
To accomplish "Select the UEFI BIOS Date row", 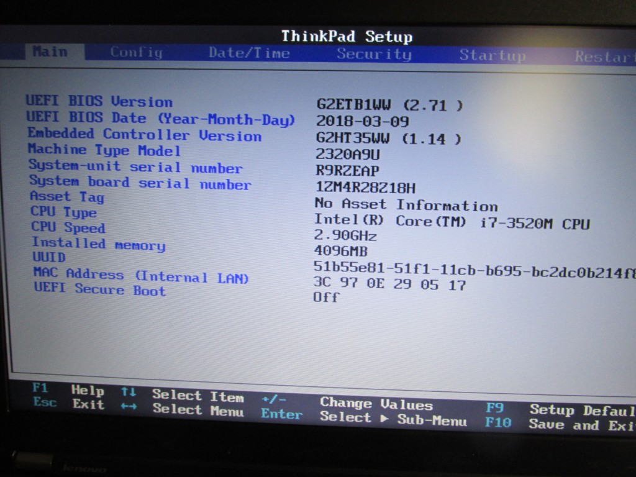I will pyautogui.click(x=160, y=118).
